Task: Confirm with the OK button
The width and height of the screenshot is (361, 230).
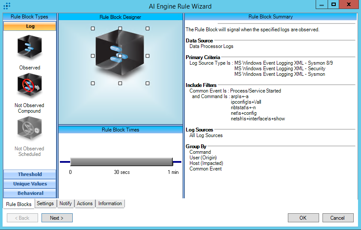Action: [x=303, y=218]
